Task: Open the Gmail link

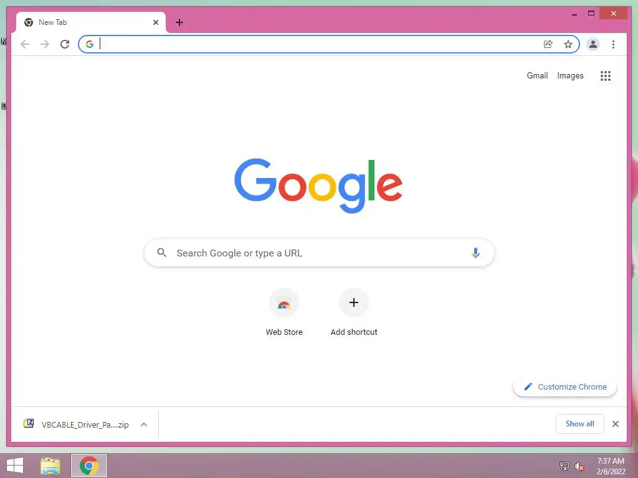Action: [x=537, y=75]
